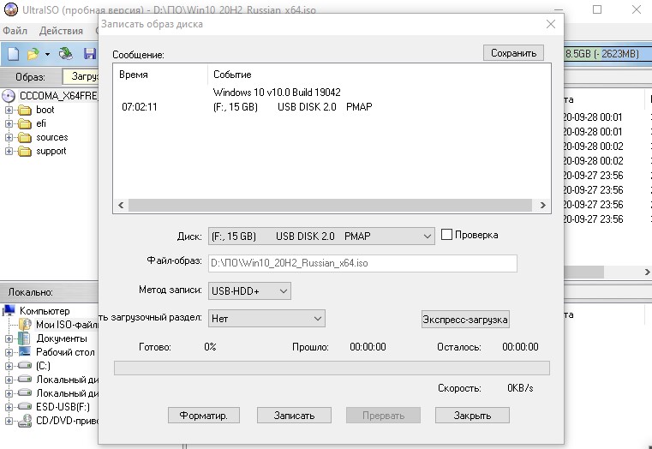This screenshot has width=652, height=449.
Task: Maximize the UltraISO main window
Action: (597, 9)
